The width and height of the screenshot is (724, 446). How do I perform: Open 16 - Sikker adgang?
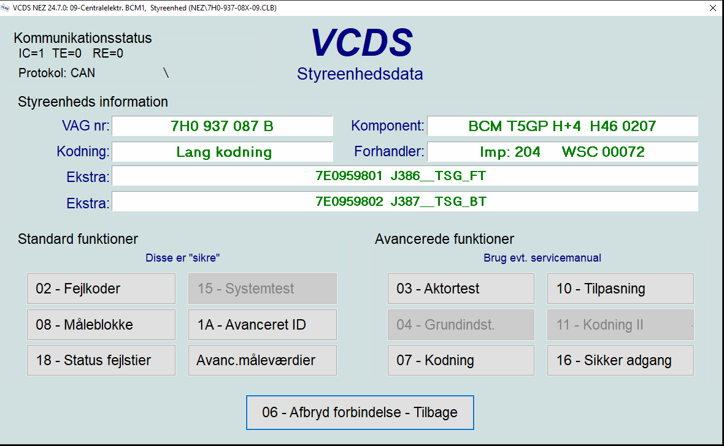click(x=620, y=360)
